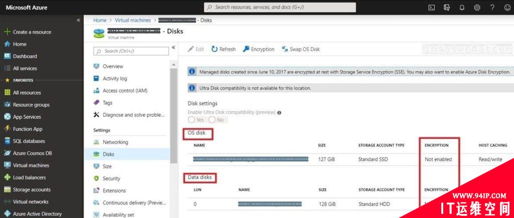Open Azure Active Directory in left menu
The width and height of the screenshot is (514, 218).
tap(37, 214)
